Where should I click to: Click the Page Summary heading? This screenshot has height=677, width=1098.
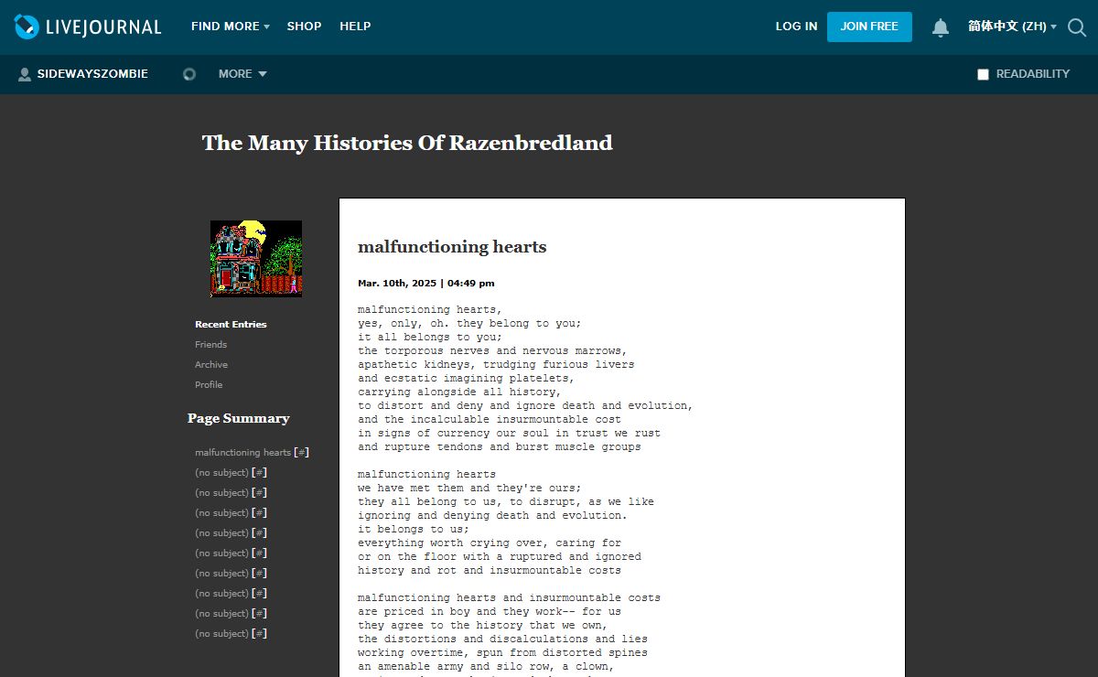[238, 418]
